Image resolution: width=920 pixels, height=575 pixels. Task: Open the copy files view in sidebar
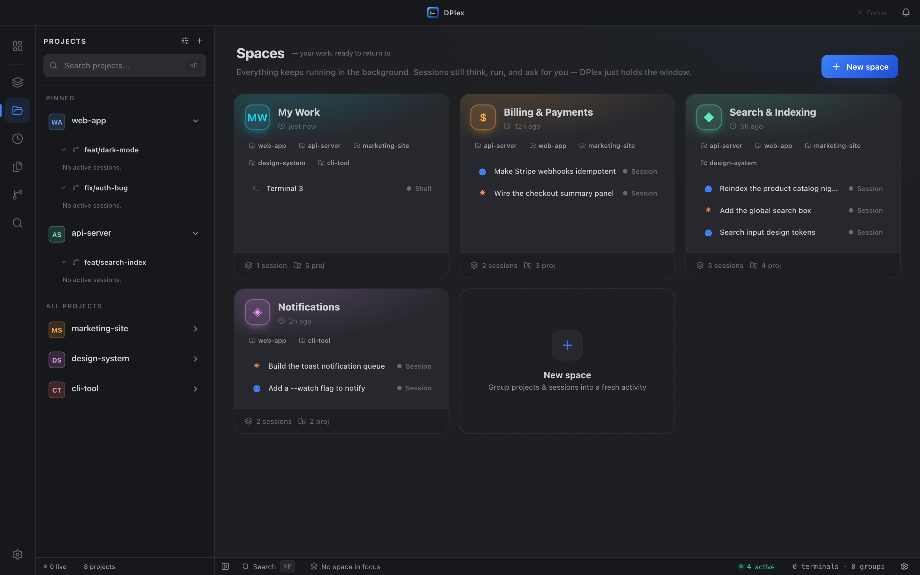pos(18,166)
